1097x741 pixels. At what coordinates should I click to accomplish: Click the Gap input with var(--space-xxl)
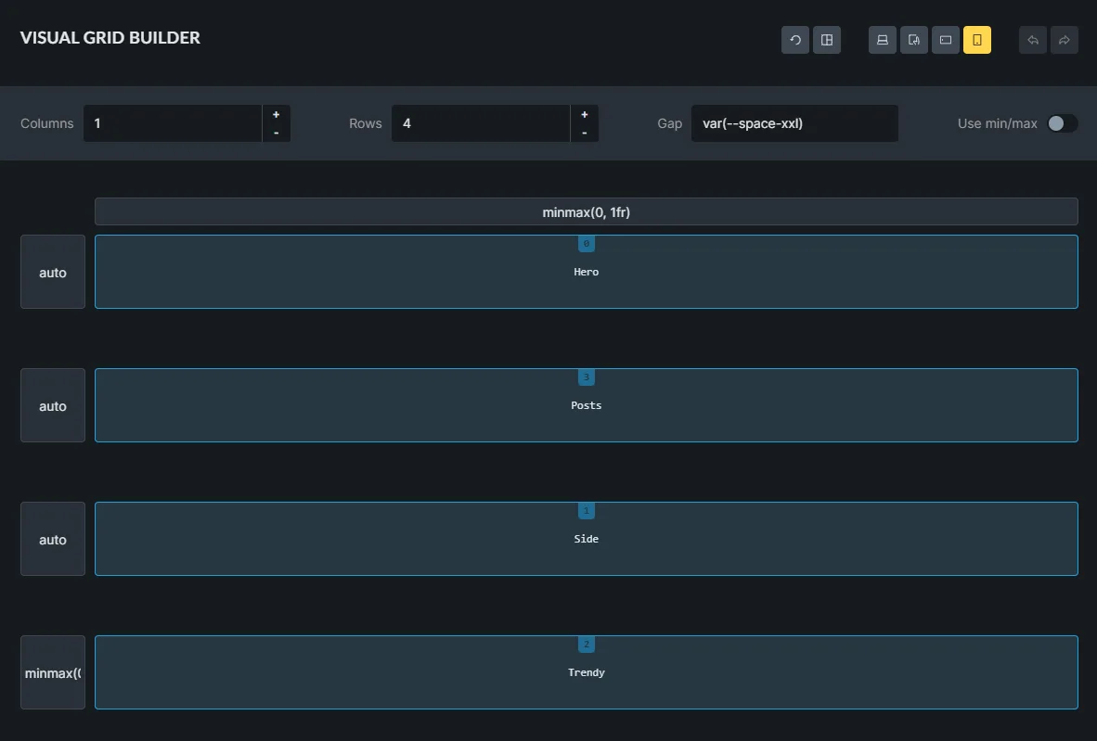(x=794, y=123)
